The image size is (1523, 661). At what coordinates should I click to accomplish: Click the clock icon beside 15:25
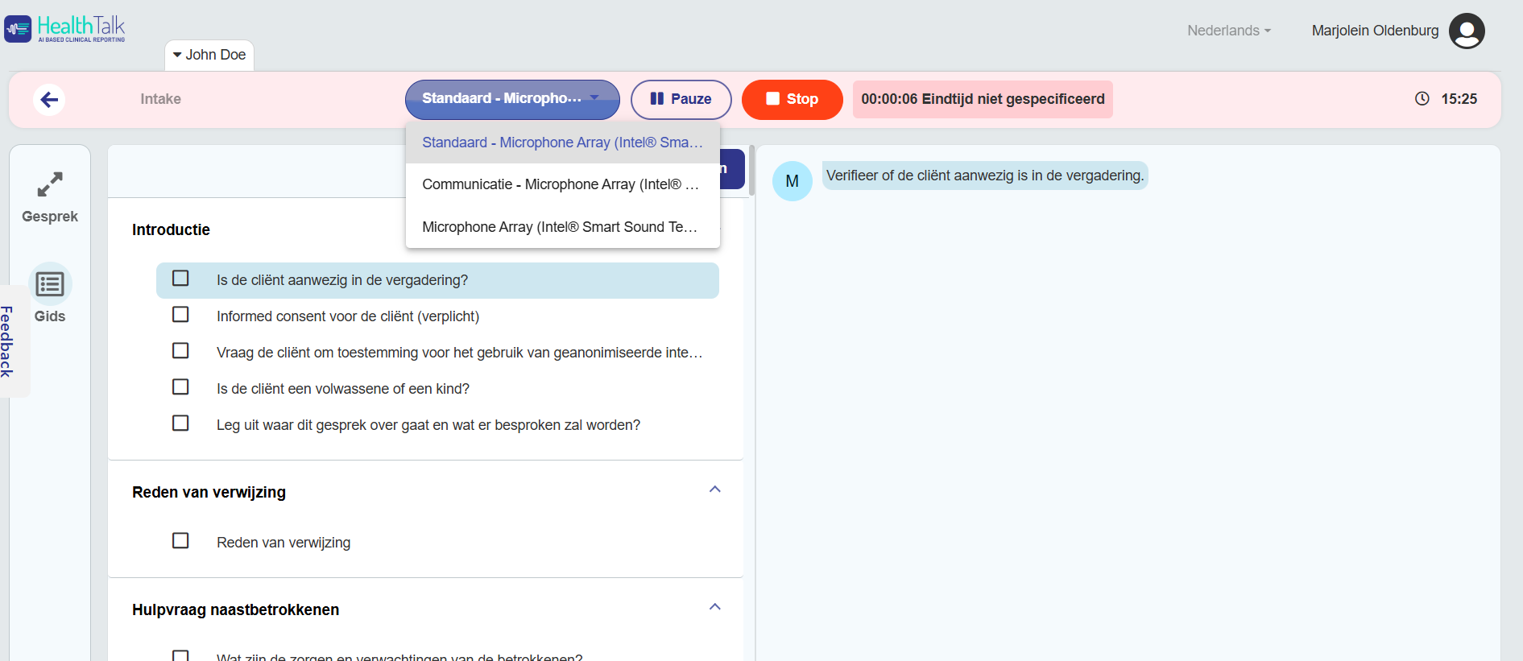(x=1422, y=99)
